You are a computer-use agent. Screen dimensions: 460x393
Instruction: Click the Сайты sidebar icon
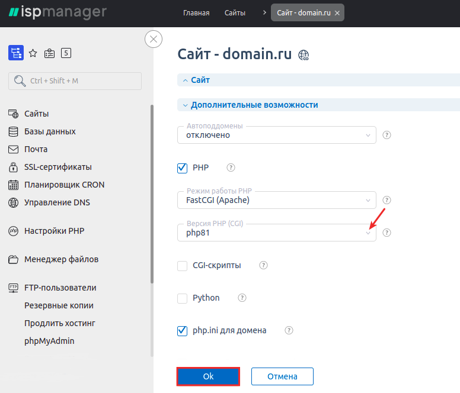coord(13,114)
